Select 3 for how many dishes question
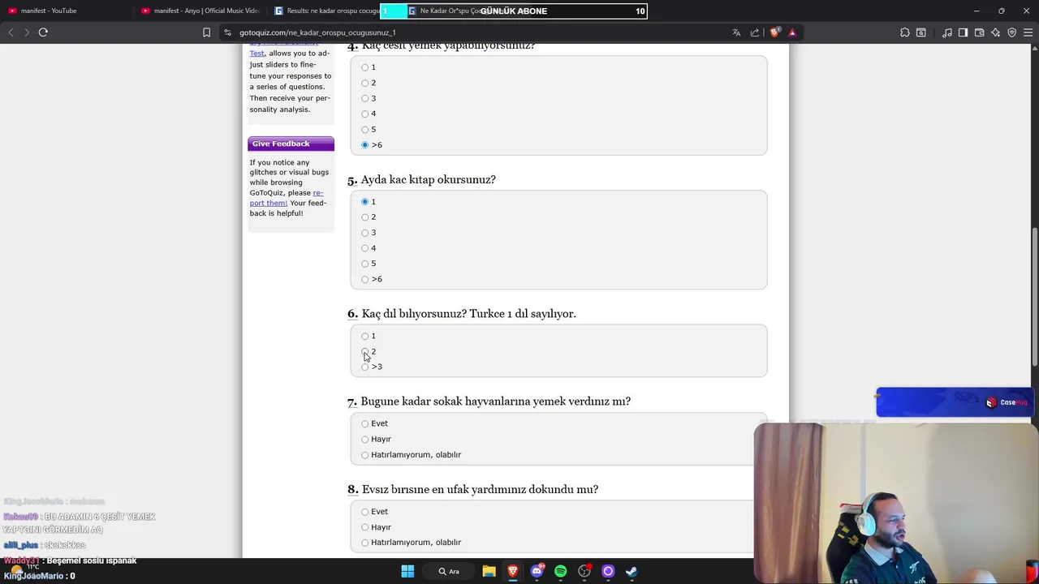 (x=365, y=98)
